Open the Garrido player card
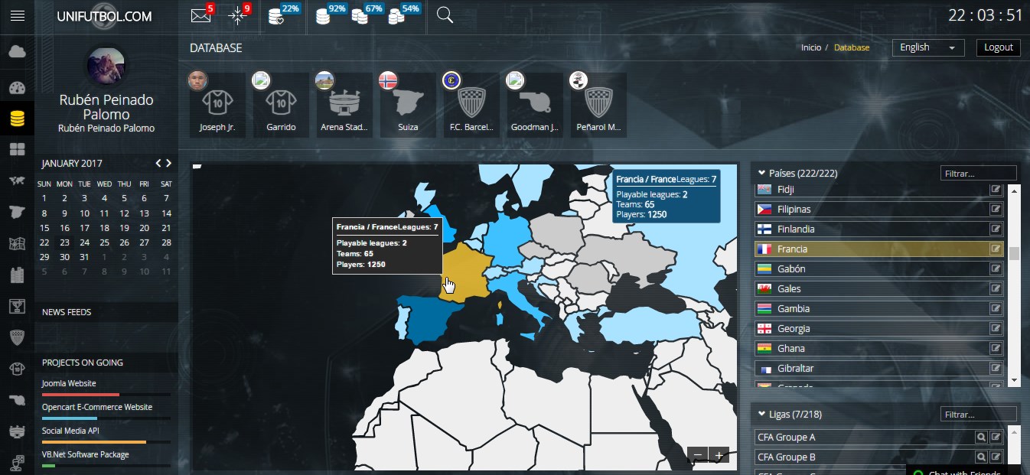 click(281, 105)
